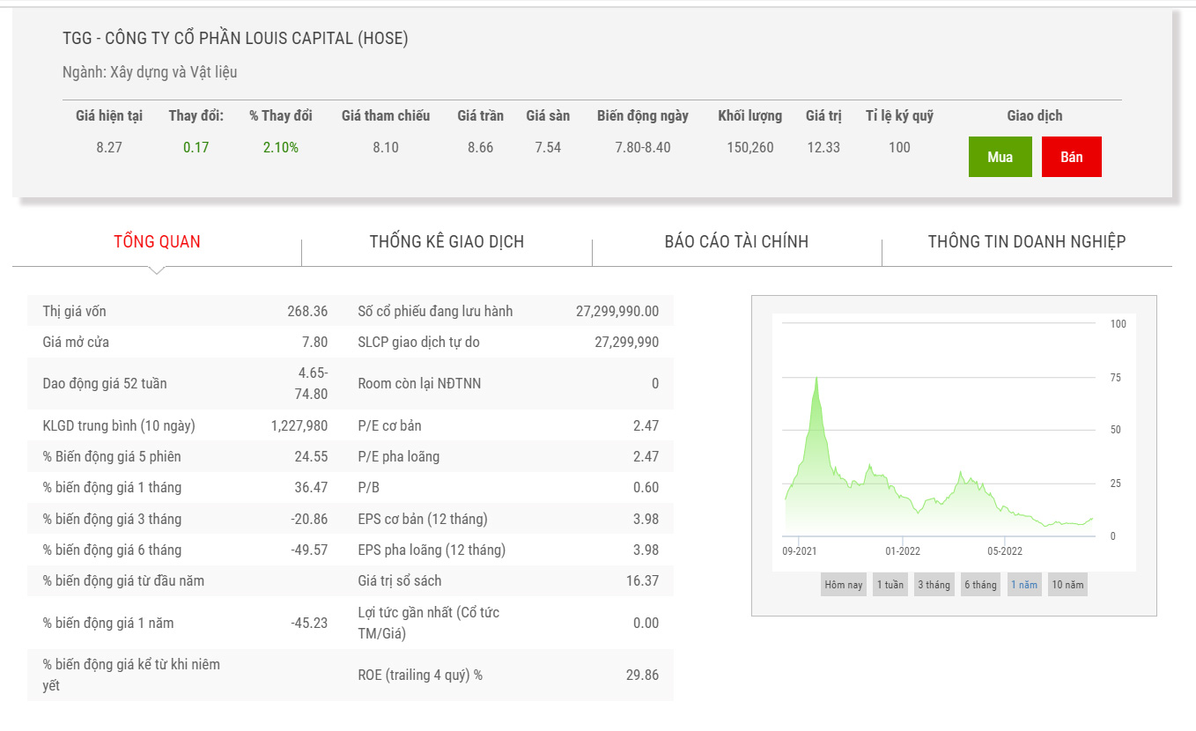Switch chart to 6 tháng range
This screenshot has width=1196, height=731.
click(979, 585)
